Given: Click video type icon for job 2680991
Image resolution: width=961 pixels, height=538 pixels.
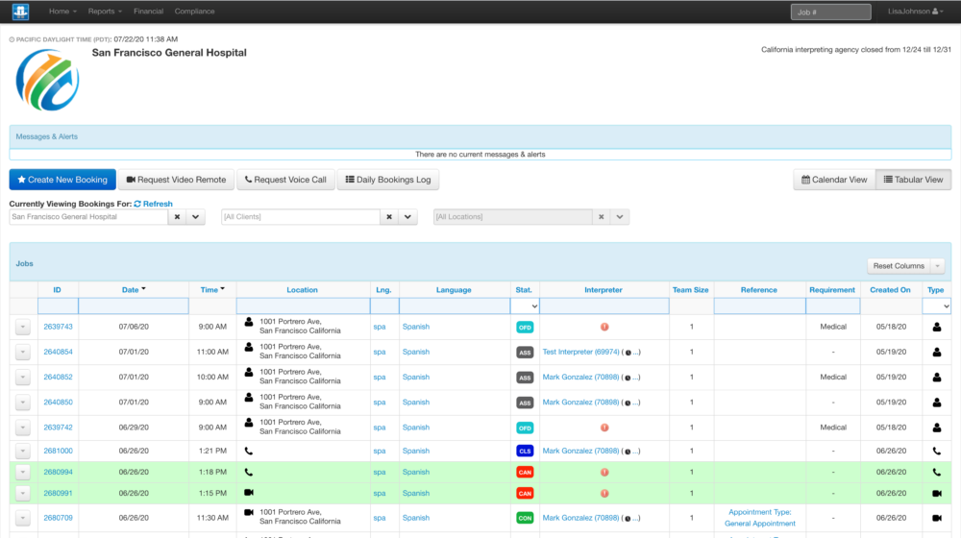Looking at the screenshot, I should click(x=936, y=493).
